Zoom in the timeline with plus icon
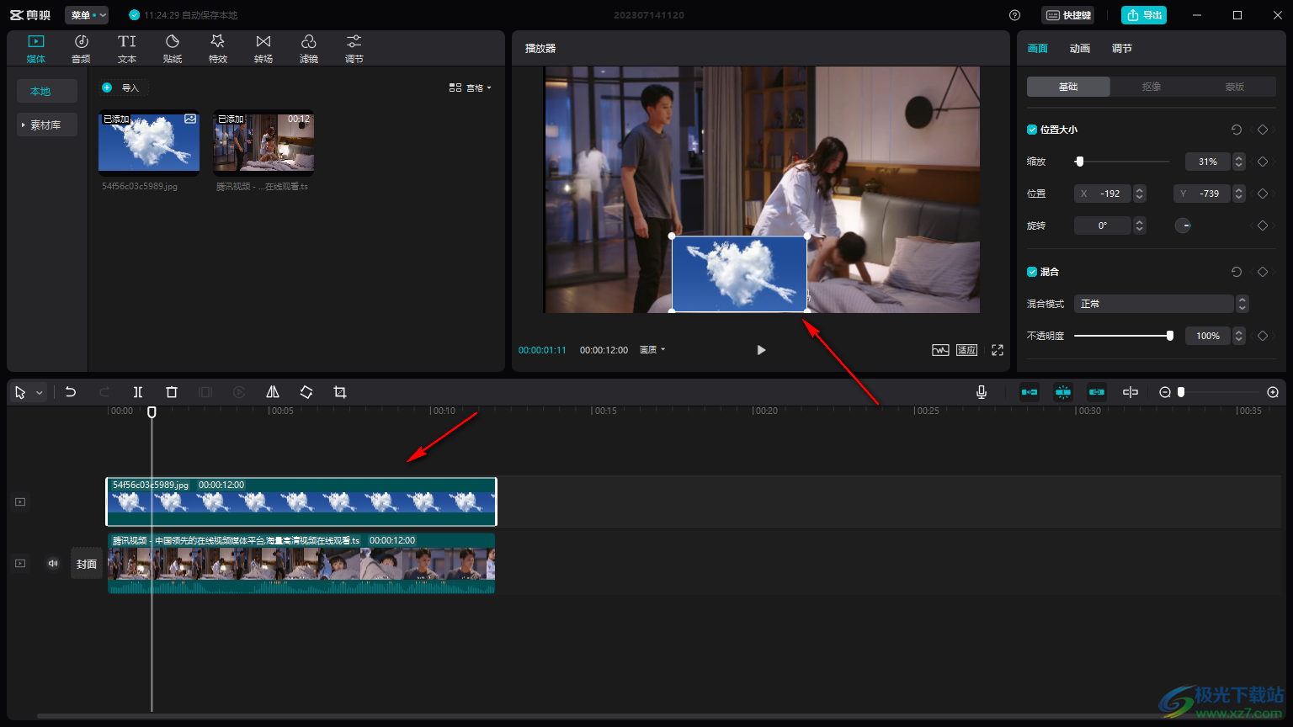The width and height of the screenshot is (1293, 727). 1273,392
